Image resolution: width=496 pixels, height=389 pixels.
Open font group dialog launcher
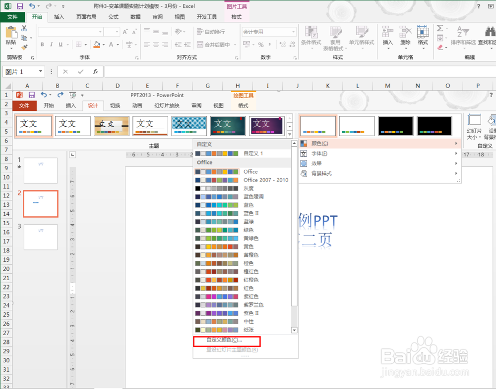[137, 58]
